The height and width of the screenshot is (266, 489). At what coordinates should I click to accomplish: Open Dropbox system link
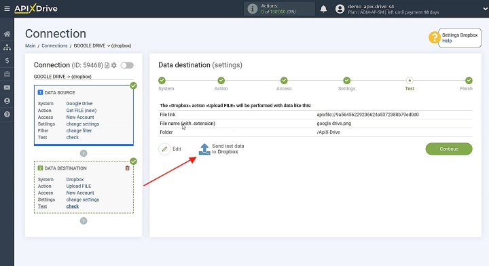click(x=75, y=179)
